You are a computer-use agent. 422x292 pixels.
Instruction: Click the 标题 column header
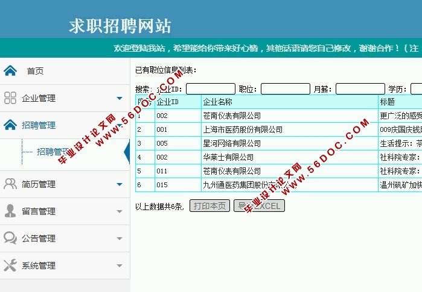tap(400, 102)
